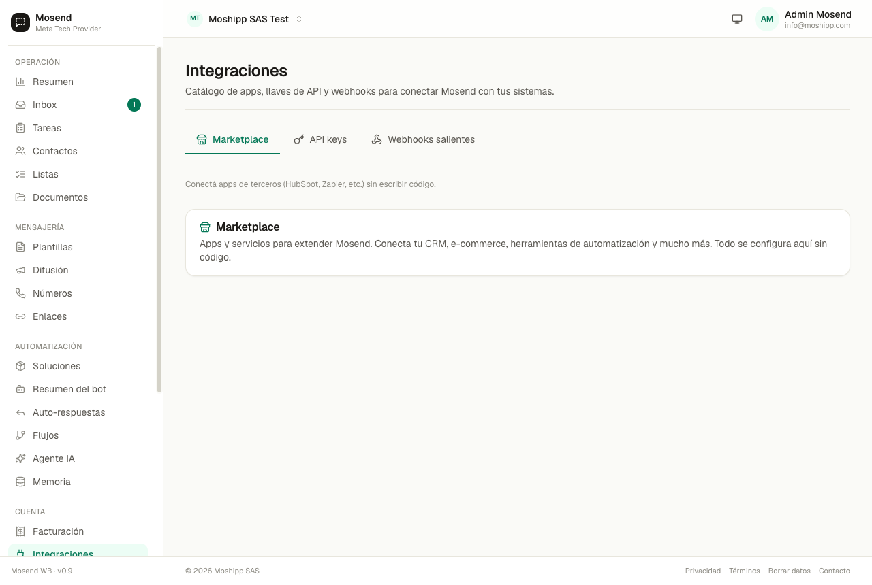Click the Auto-respuestas reply arrow icon

click(20, 412)
